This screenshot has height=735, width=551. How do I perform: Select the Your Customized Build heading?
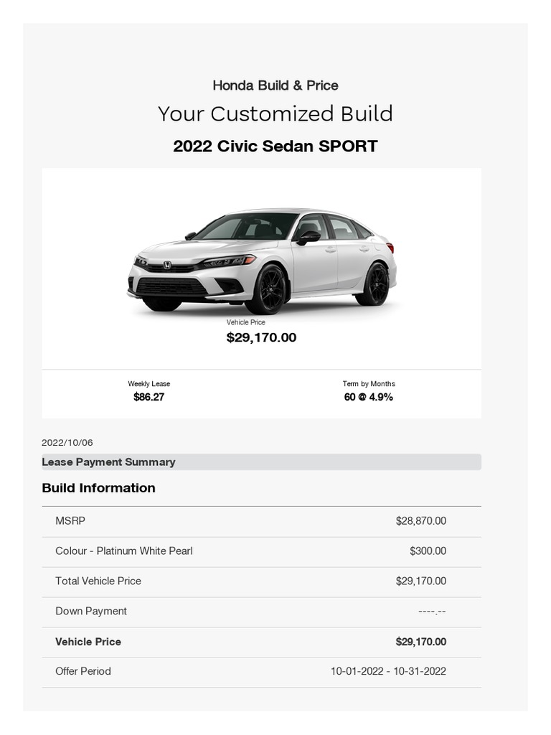tap(275, 113)
